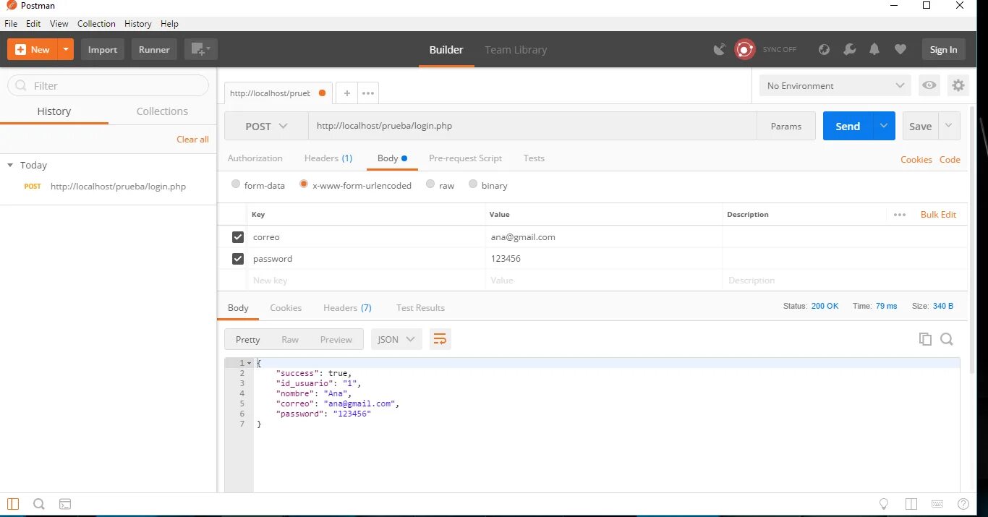Open Postman console icon in bottom bar
This screenshot has width=988, height=517.
point(65,504)
